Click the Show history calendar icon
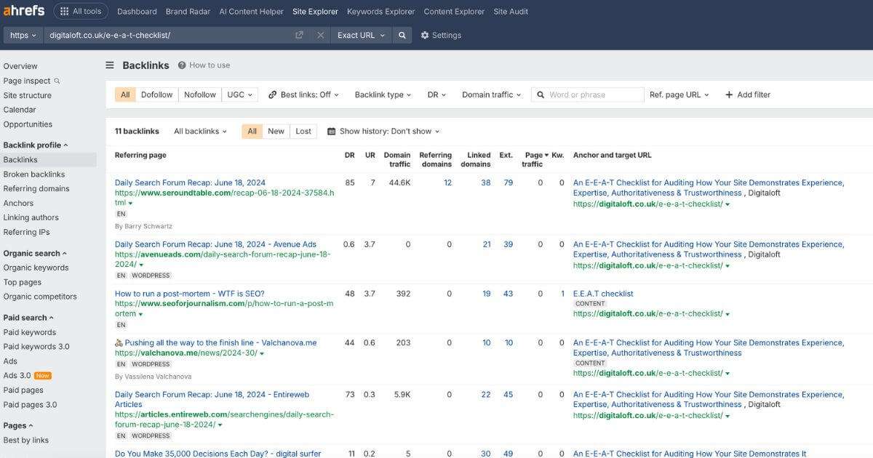Image resolution: width=873 pixels, height=458 pixels. pos(332,132)
